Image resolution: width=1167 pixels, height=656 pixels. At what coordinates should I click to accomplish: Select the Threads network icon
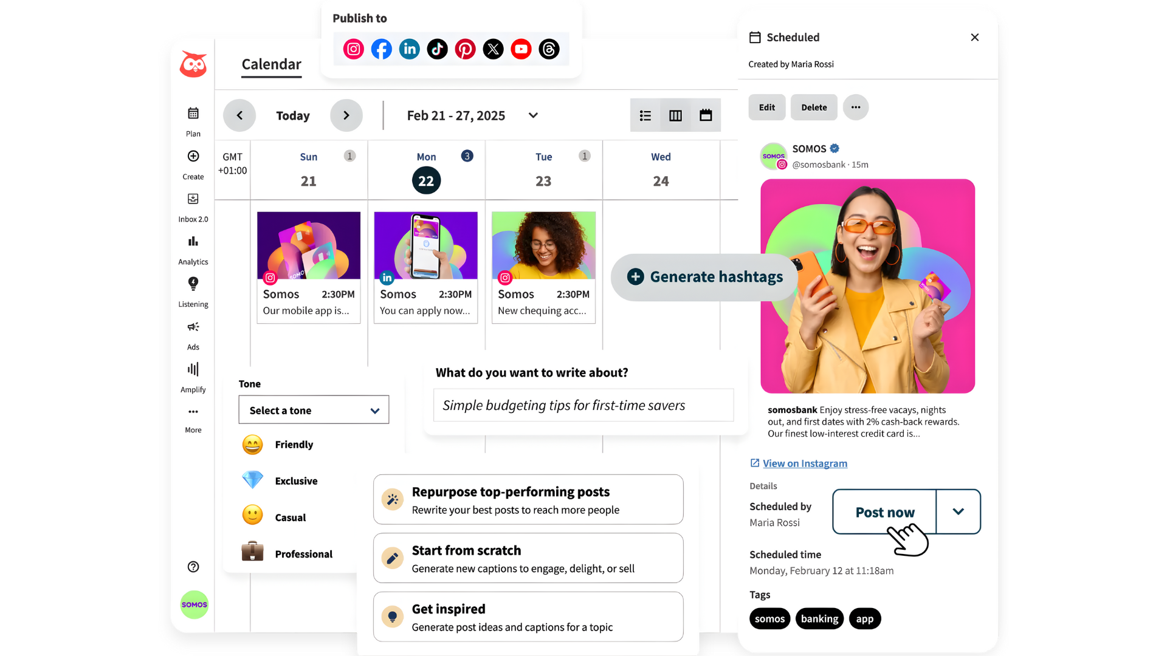point(549,49)
